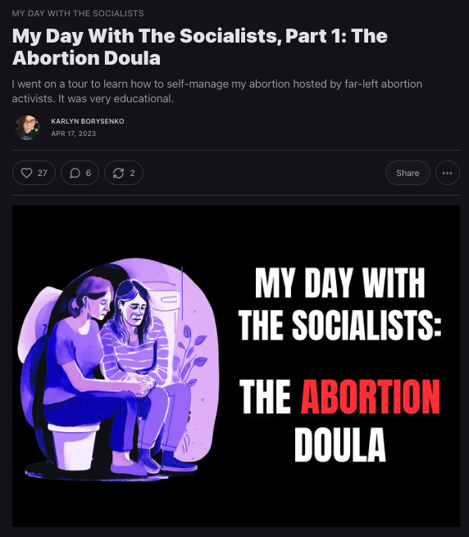Open the article title heading
469x537 pixels.
[x=200, y=47]
